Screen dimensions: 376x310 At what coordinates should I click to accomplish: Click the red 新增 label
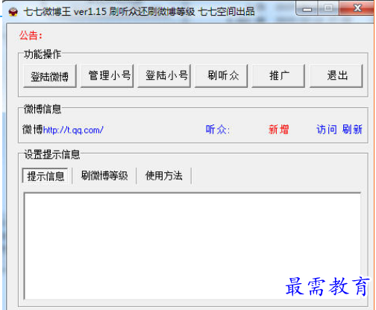(278, 130)
